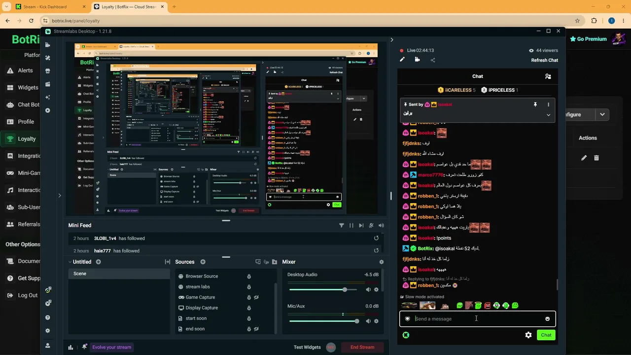Image resolution: width=631 pixels, height=355 pixels.
Task: Click Evolve your stream button
Action: [x=111, y=347]
